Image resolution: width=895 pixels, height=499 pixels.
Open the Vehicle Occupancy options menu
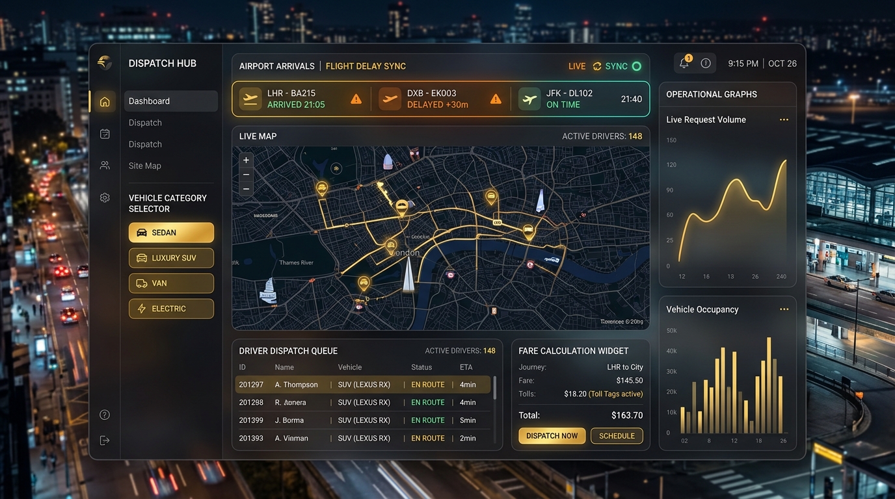click(784, 309)
